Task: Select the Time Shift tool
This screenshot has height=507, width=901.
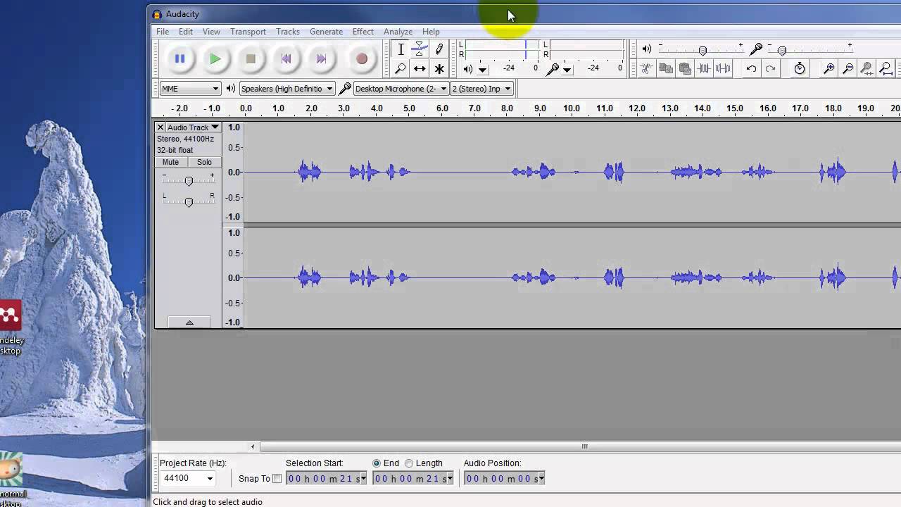Action: (420, 68)
